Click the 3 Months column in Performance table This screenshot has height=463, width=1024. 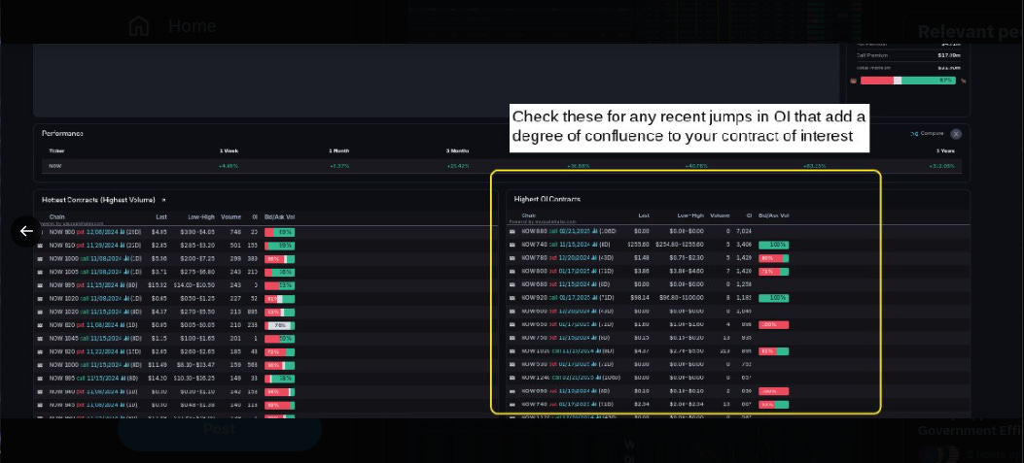(x=458, y=150)
